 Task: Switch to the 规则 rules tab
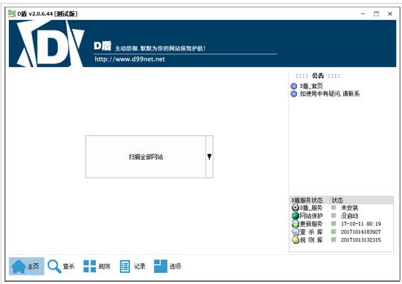[97, 266]
